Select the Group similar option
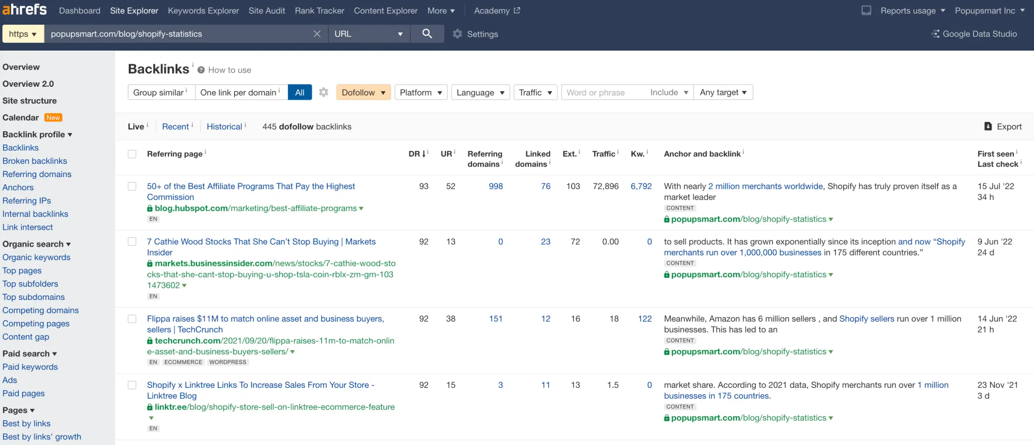This screenshot has width=1034, height=445. point(161,92)
